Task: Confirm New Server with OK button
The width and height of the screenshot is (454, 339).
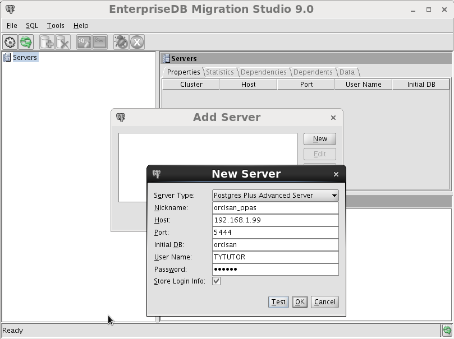Action: 300,302
